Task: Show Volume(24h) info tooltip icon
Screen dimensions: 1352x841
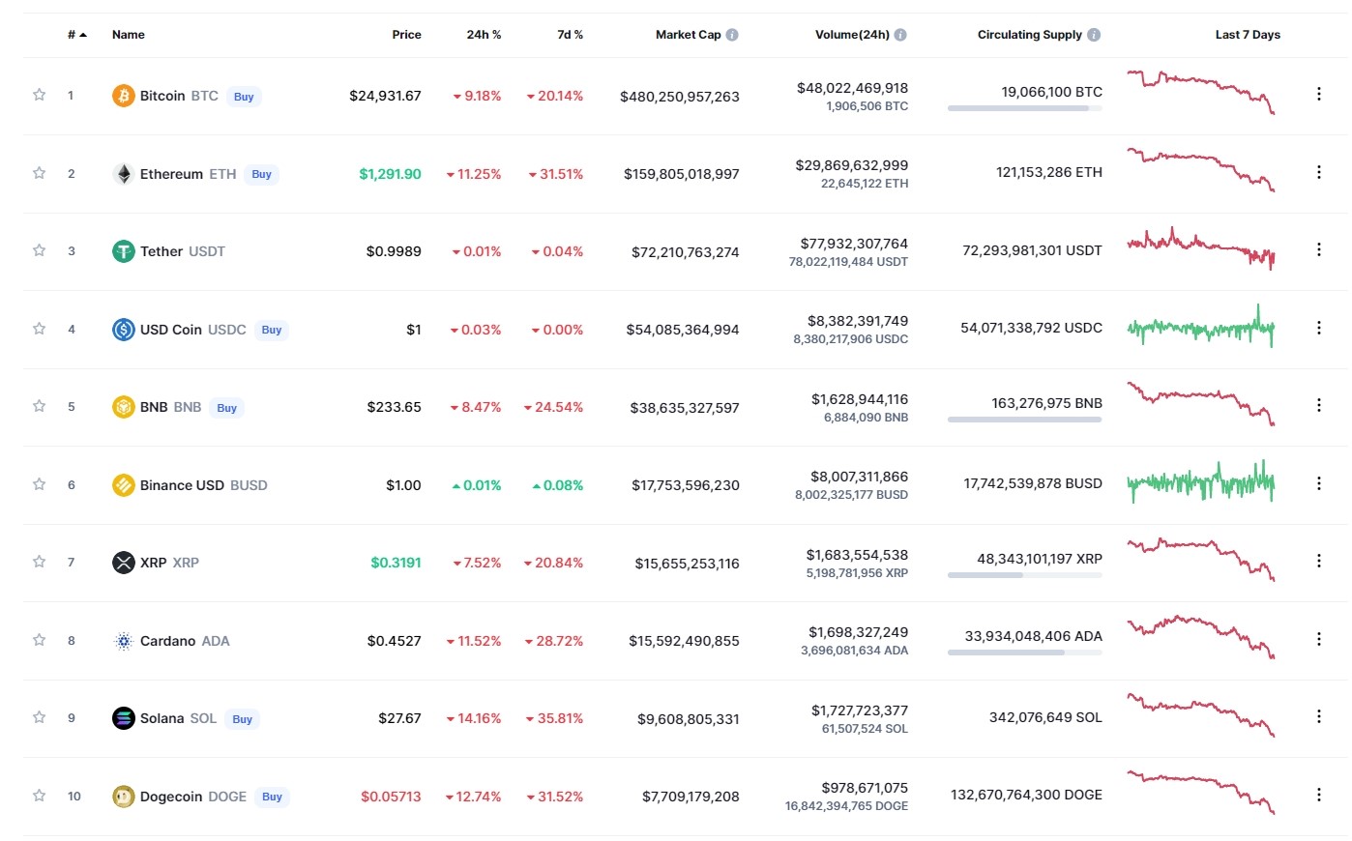Action: 900,35
